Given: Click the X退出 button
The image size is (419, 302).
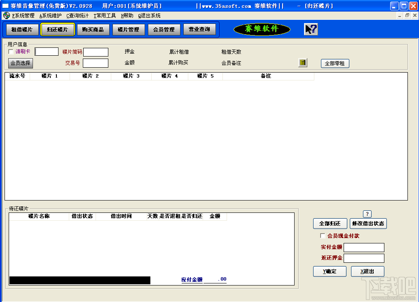Looking at the screenshot, I should click(x=368, y=271).
